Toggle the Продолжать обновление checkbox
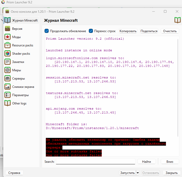Viewport: 182px width, 177px height. click(47, 31)
